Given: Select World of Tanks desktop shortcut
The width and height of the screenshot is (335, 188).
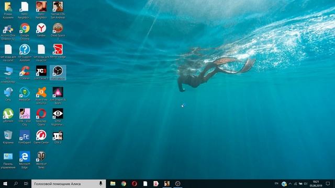Looking at the screenshot, I should click(41, 160).
